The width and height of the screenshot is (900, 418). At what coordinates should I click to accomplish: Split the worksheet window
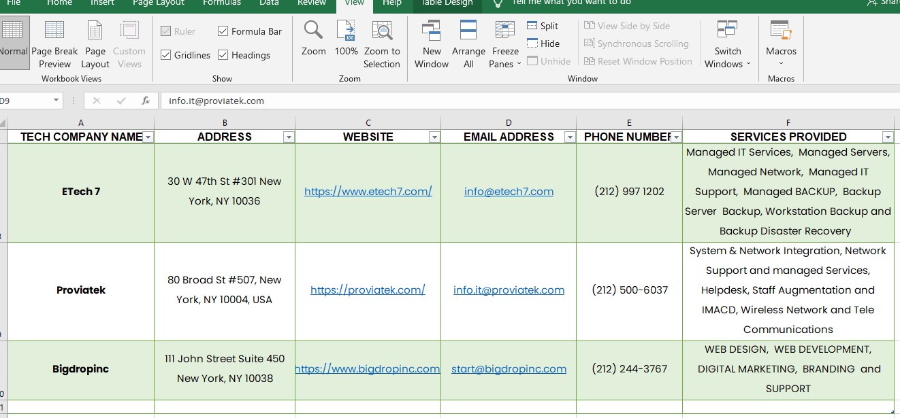point(543,26)
